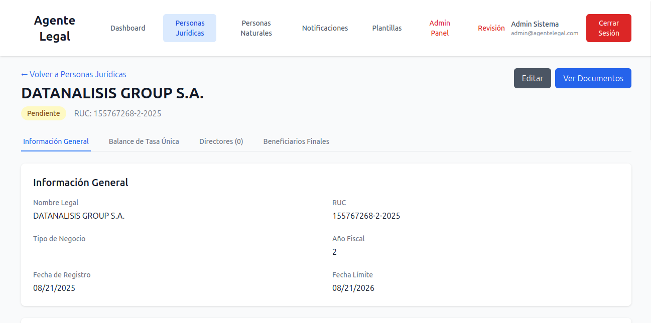Click the DATANALISIS GROUP S.A. page heading

click(x=112, y=93)
